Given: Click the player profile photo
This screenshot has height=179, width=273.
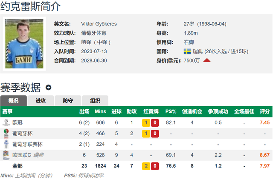Looking at the screenshot, I should click(24, 44).
